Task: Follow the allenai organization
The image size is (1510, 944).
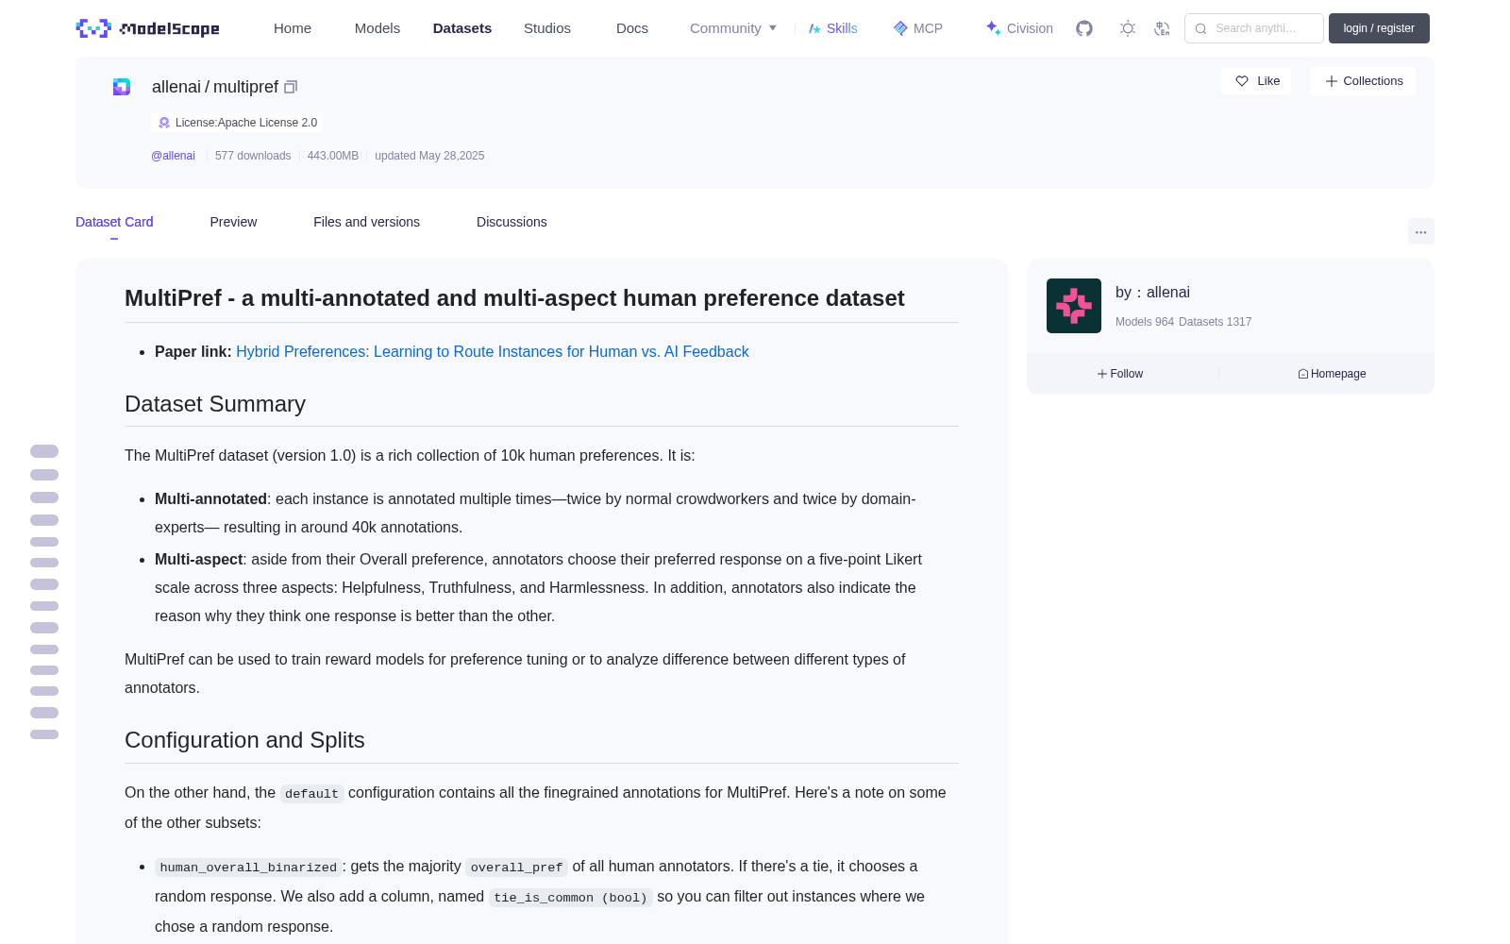Action: pos(1120,374)
